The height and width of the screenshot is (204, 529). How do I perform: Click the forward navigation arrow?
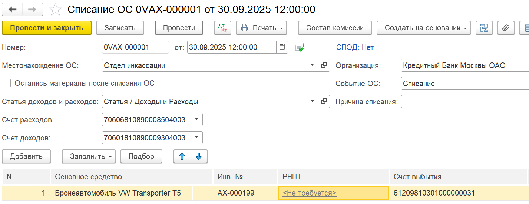point(33,10)
